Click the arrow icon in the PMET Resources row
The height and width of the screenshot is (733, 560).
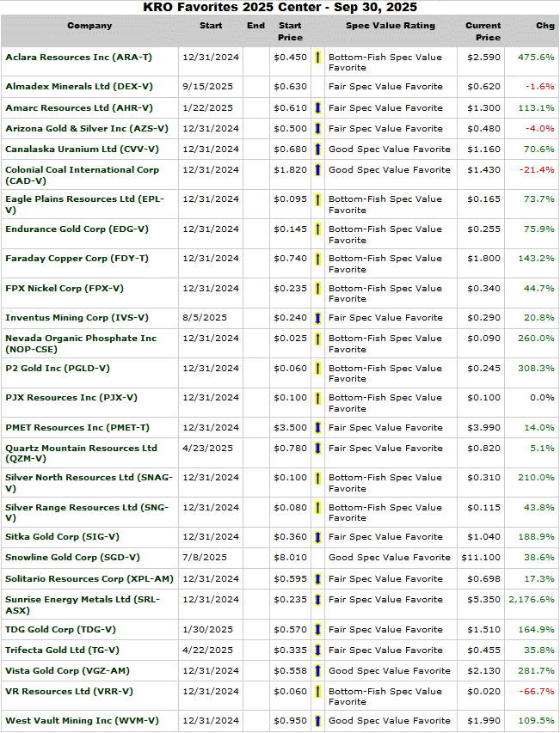(317, 427)
